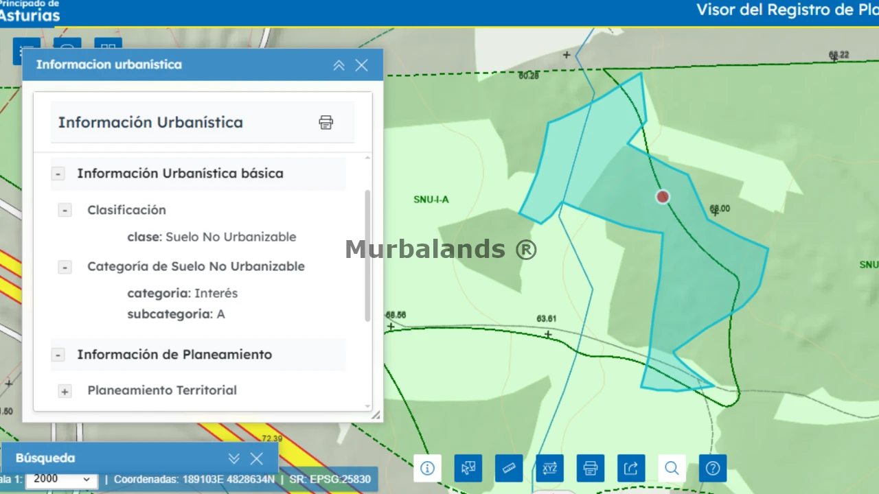Image resolution: width=879 pixels, height=494 pixels.
Task: Collapse Categoría de Suelo No Urbanizable node
Action: (65, 267)
